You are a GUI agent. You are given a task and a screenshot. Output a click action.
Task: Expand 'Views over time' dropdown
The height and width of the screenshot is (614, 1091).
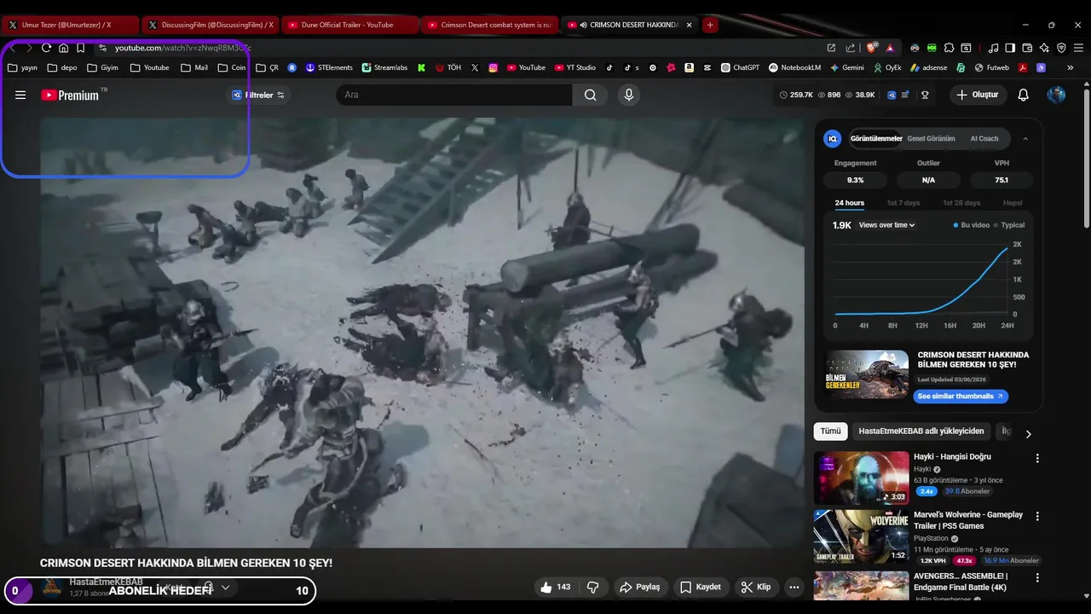(886, 225)
